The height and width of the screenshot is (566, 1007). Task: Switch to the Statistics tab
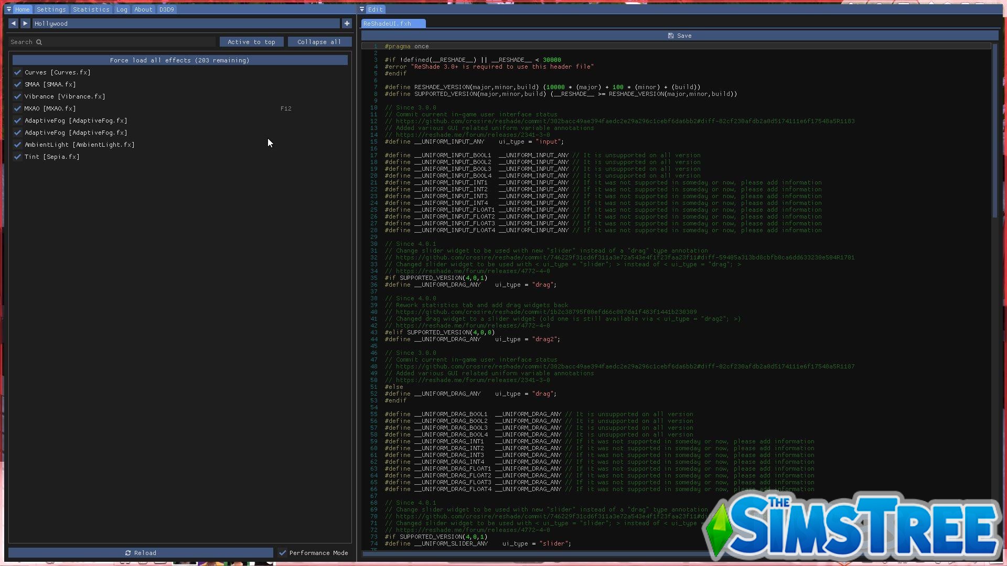click(91, 9)
